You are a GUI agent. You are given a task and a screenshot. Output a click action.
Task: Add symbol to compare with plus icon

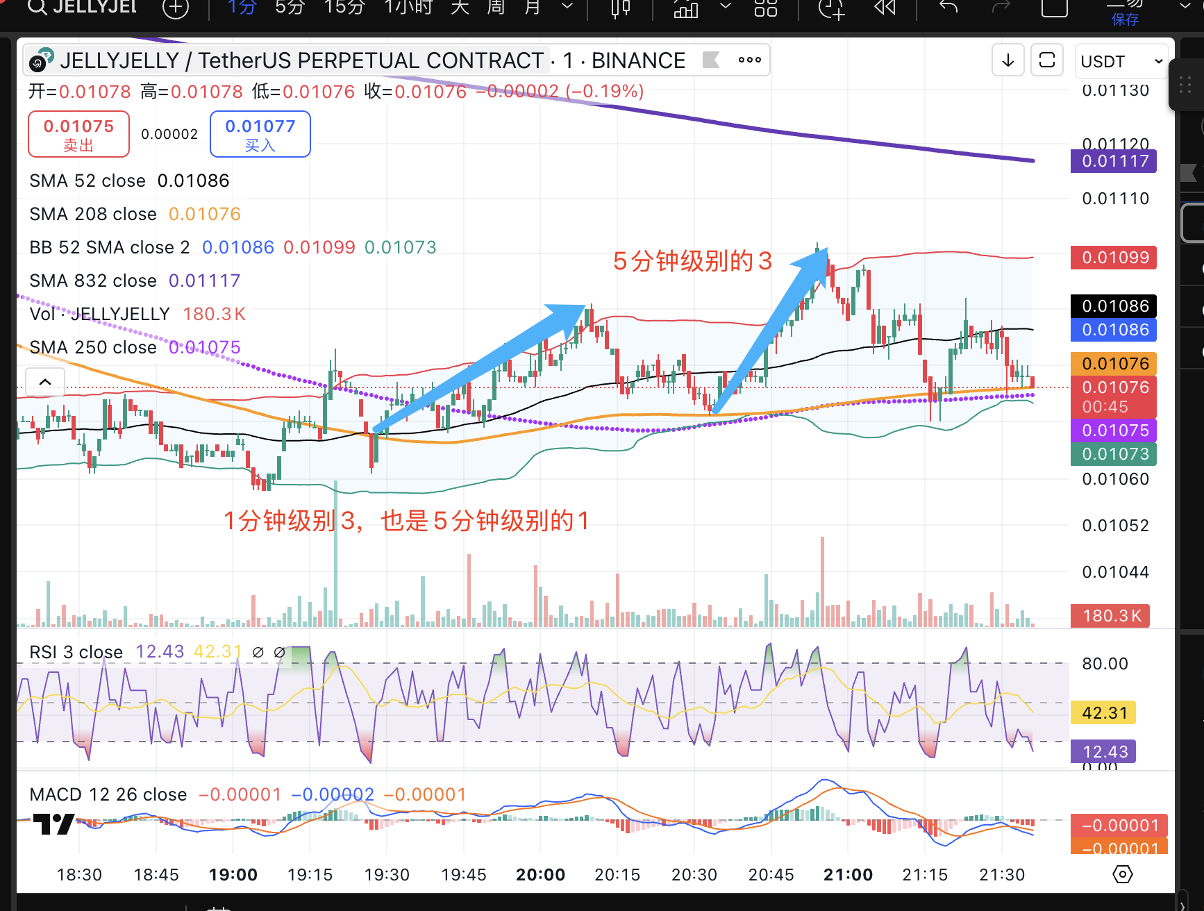[x=175, y=8]
